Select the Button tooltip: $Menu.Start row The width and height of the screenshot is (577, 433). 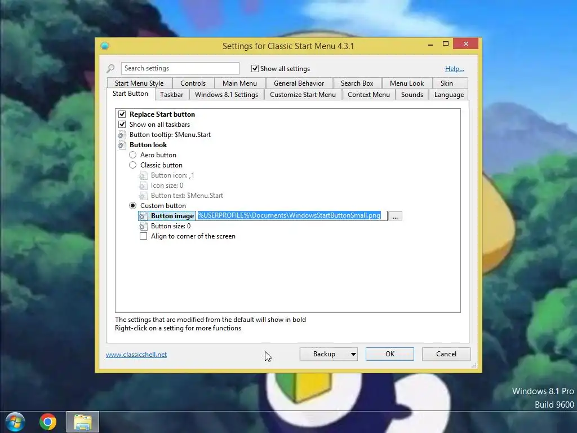click(170, 135)
